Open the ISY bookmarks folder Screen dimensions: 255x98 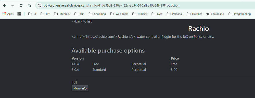click(45, 14)
